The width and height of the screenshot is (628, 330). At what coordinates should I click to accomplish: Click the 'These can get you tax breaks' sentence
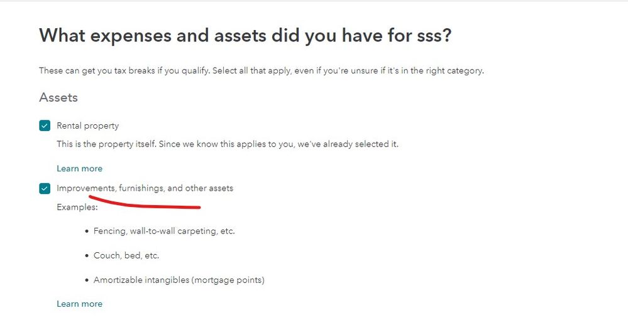(x=261, y=71)
